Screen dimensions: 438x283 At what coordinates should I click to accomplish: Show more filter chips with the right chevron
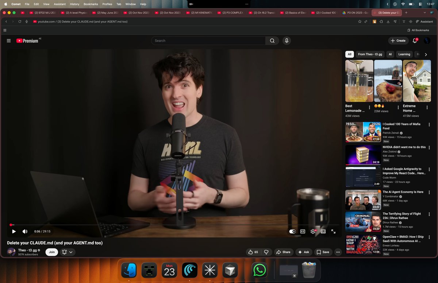[426, 54]
